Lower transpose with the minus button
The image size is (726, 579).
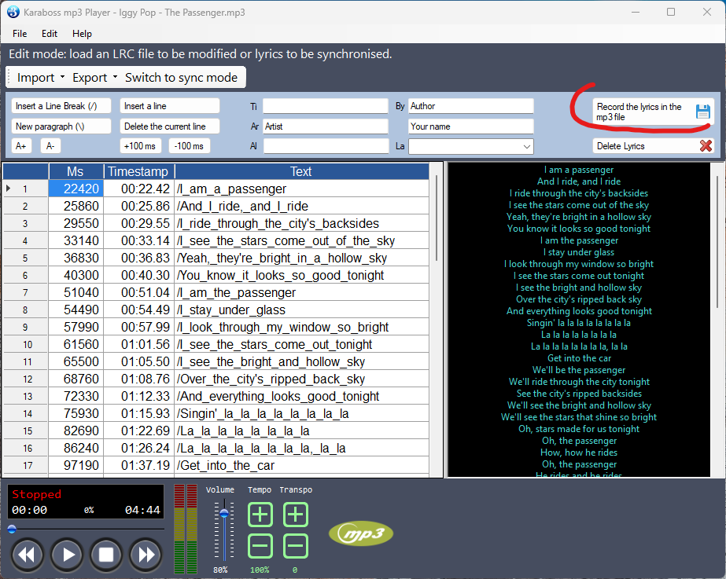click(x=295, y=545)
